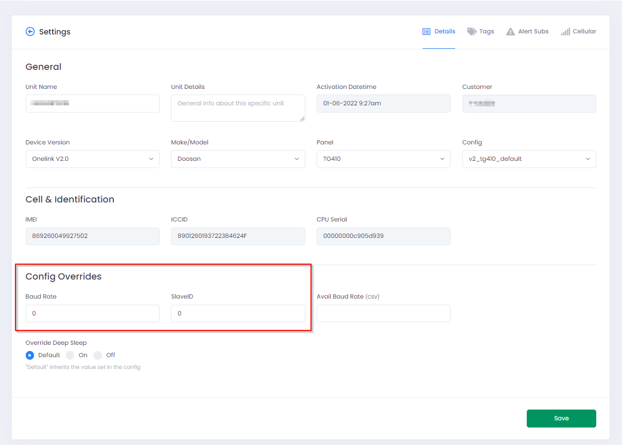Select the SlaveID input field
Screen dimensions: 622x445
pos(238,313)
